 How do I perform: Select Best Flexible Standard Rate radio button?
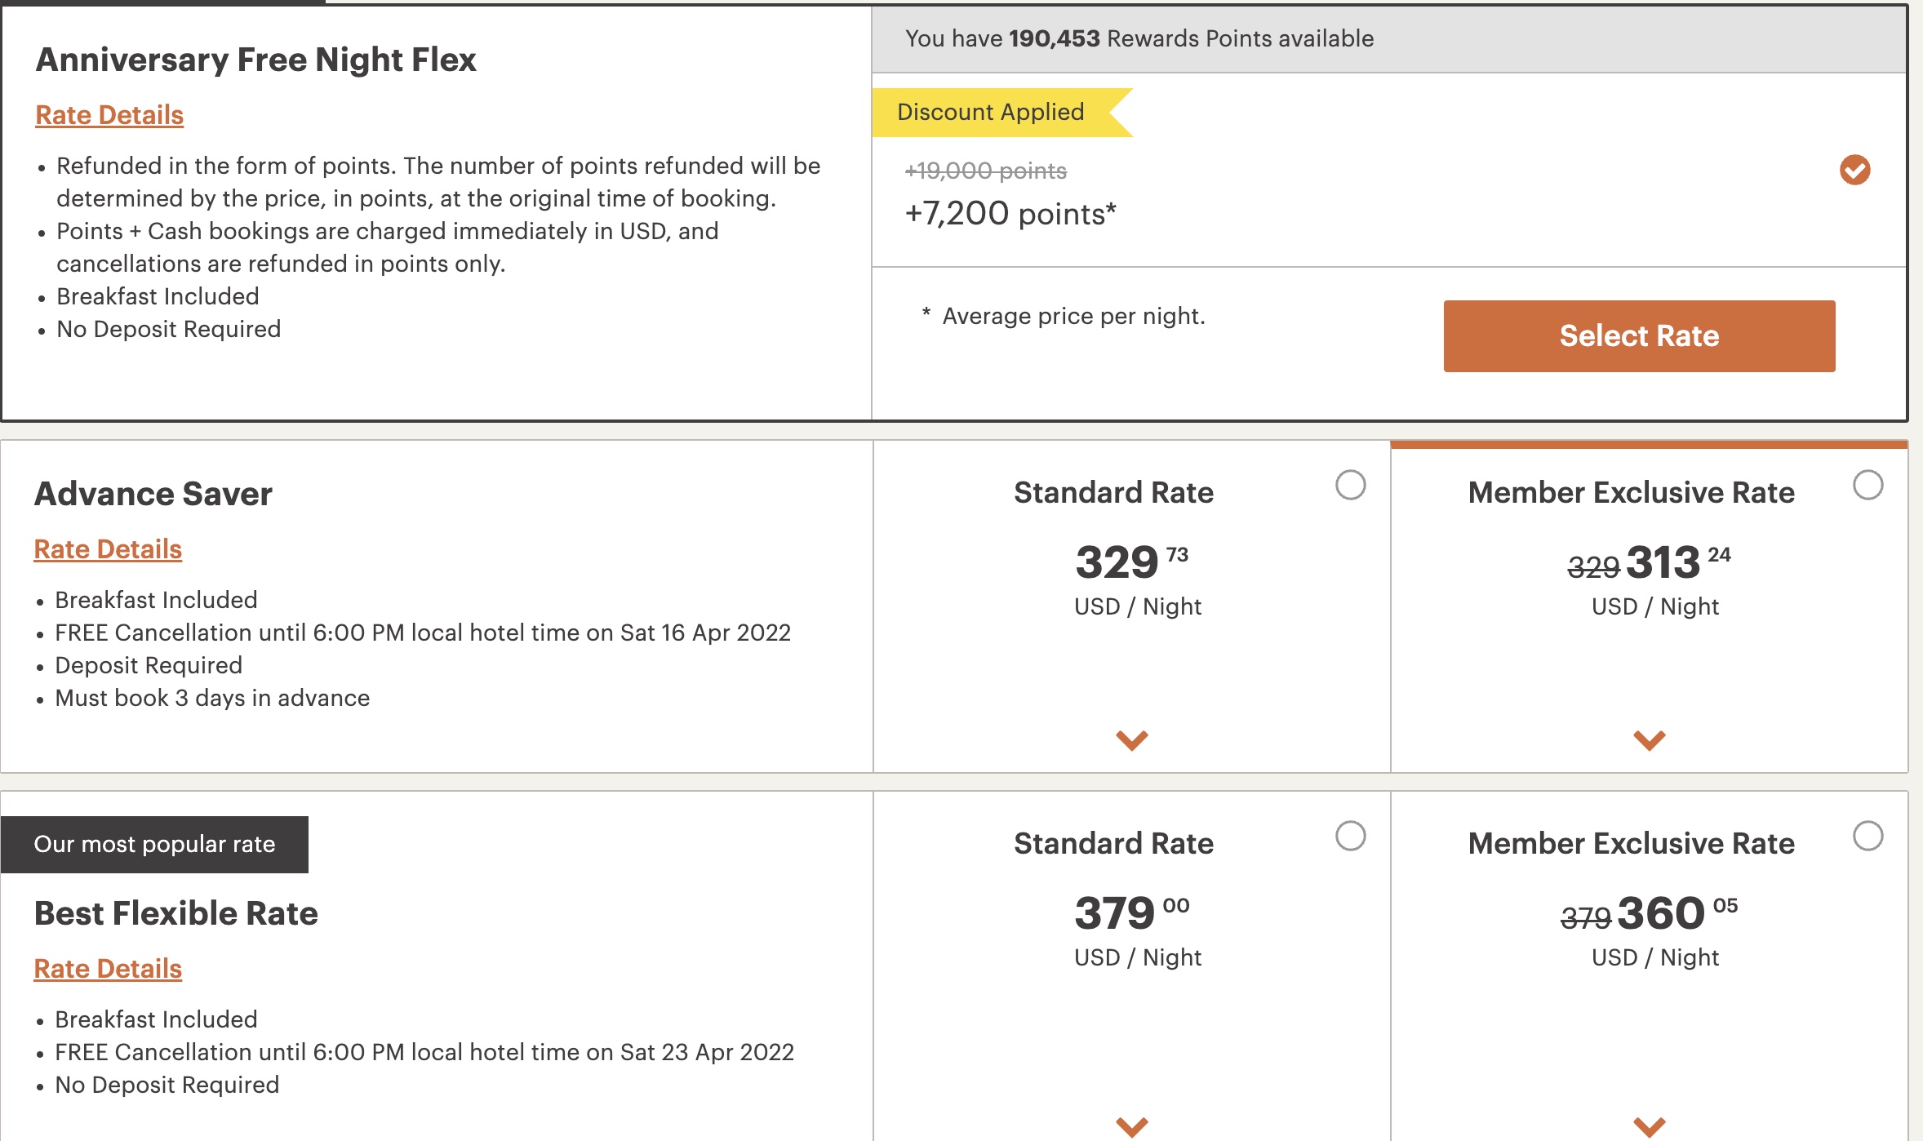[1350, 836]
